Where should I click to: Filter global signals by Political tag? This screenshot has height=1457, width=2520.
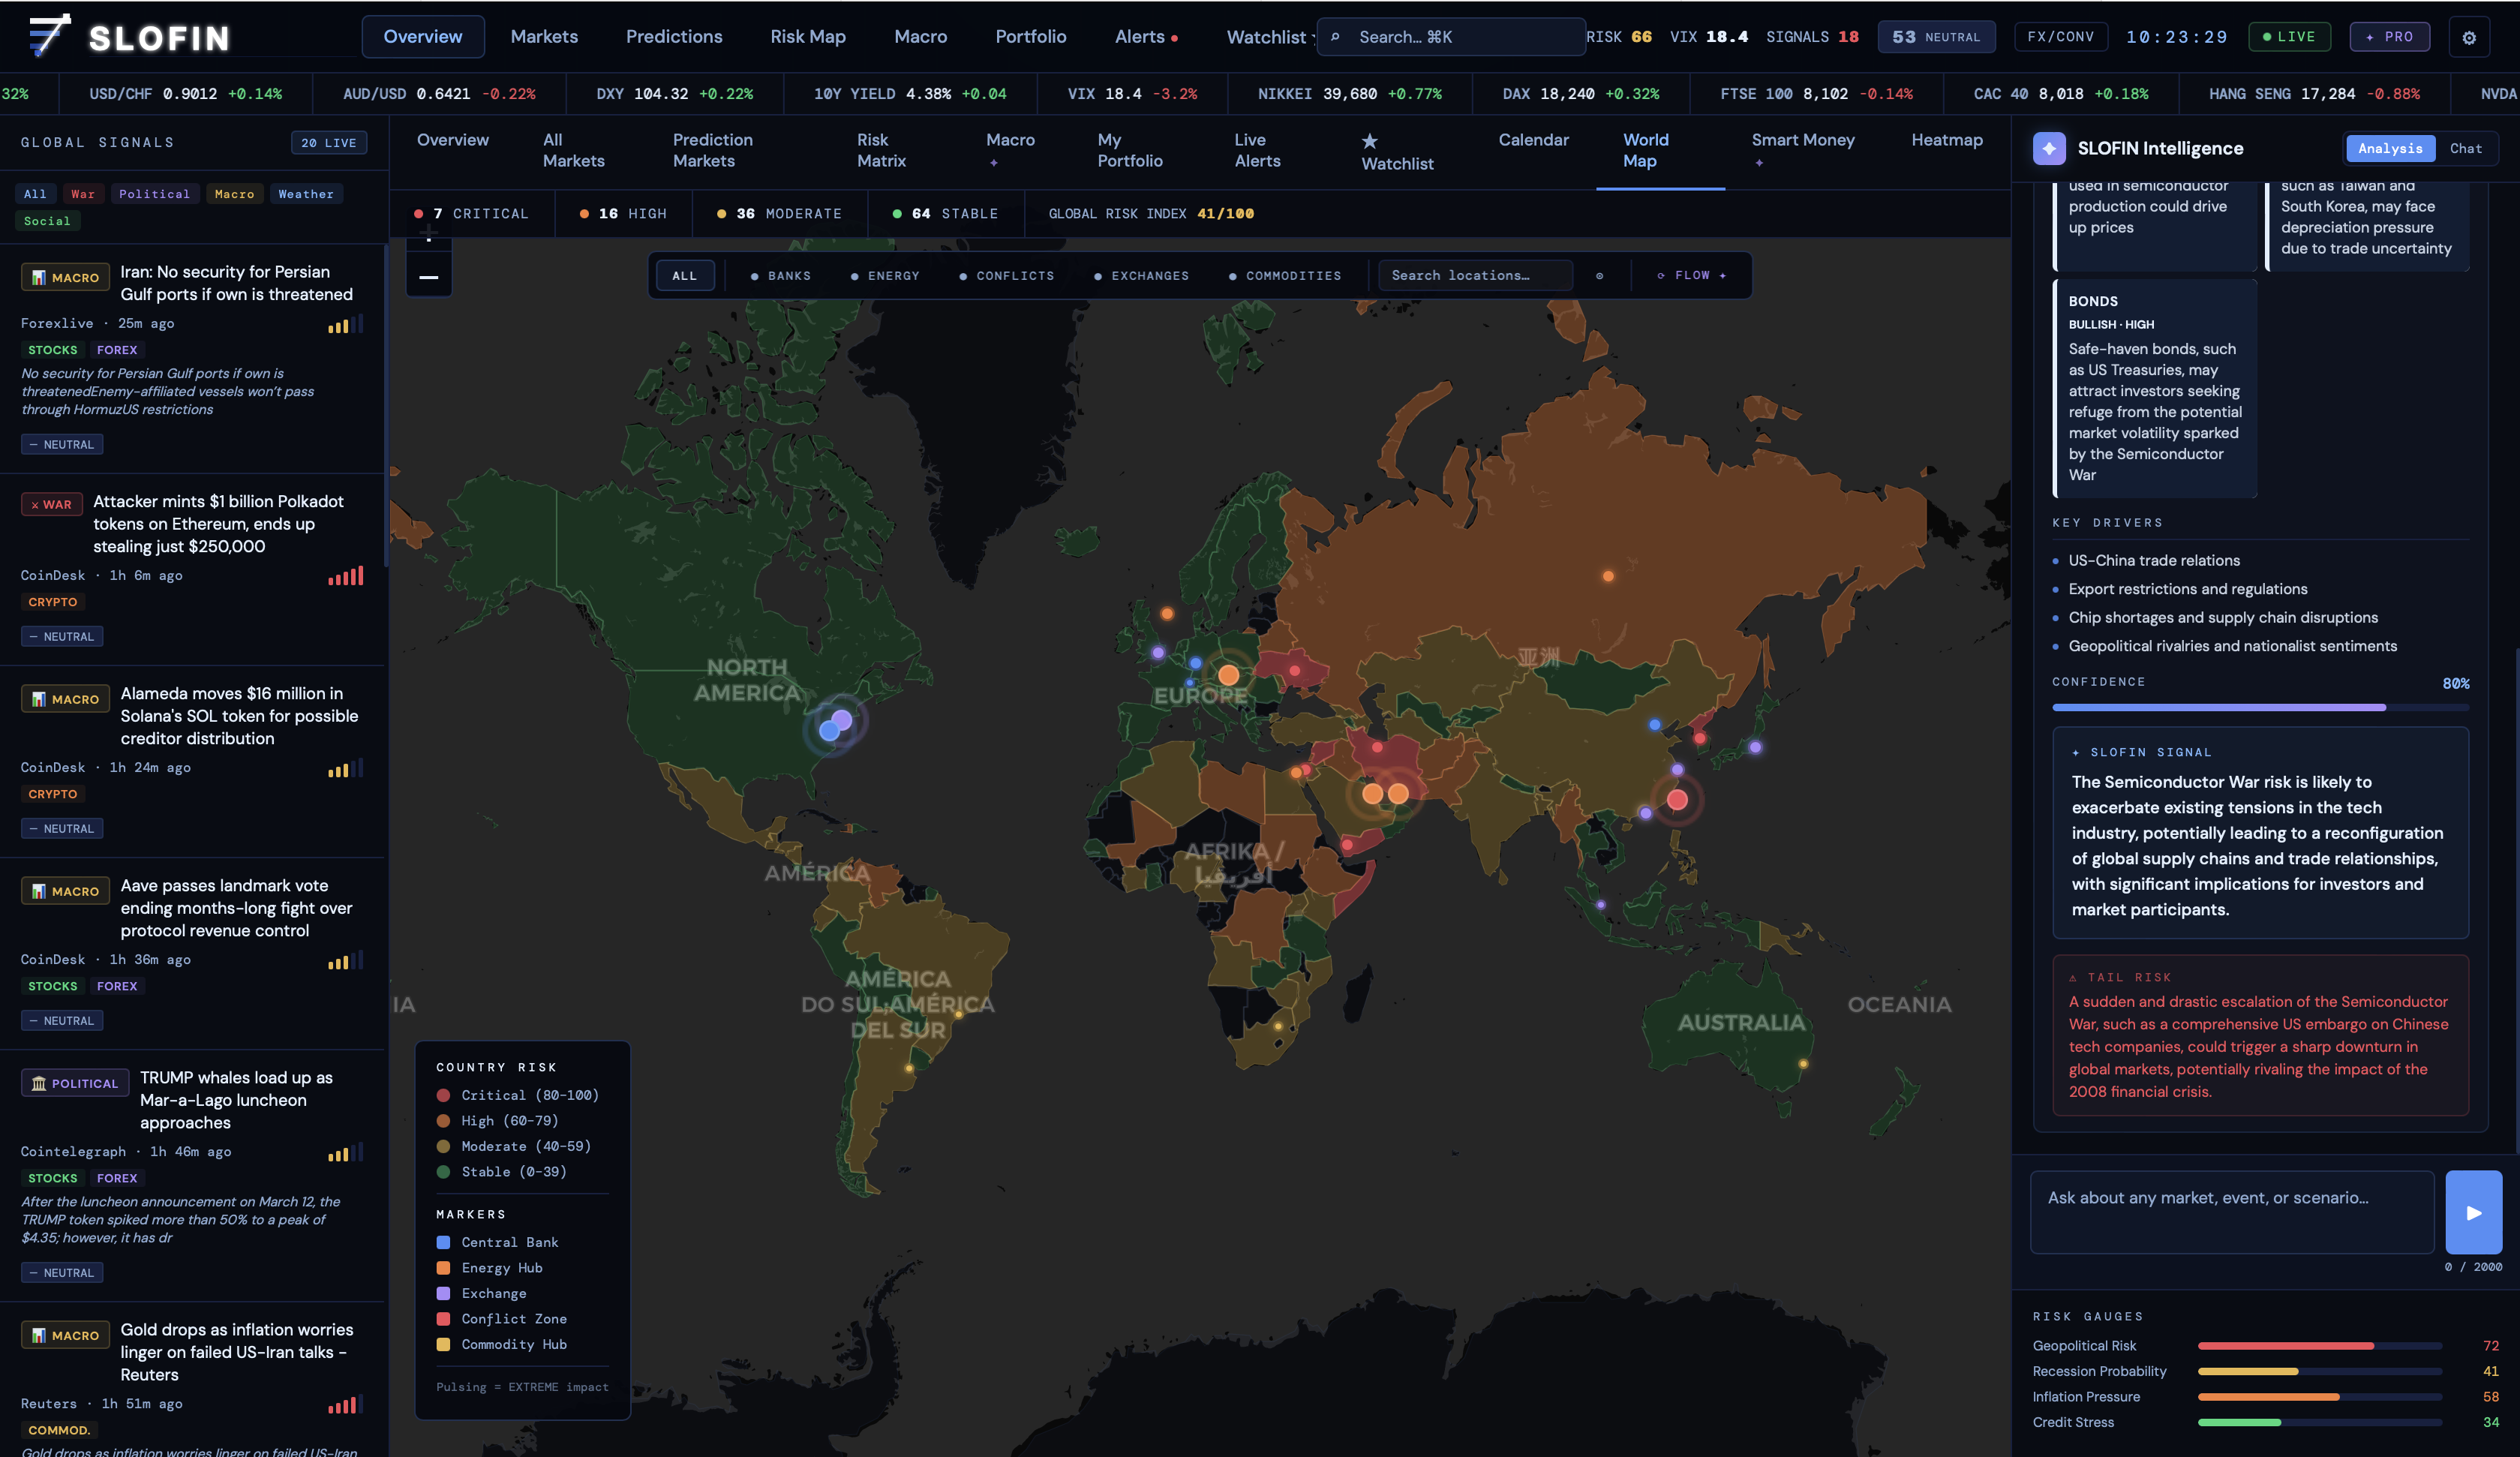coord(154,194)
